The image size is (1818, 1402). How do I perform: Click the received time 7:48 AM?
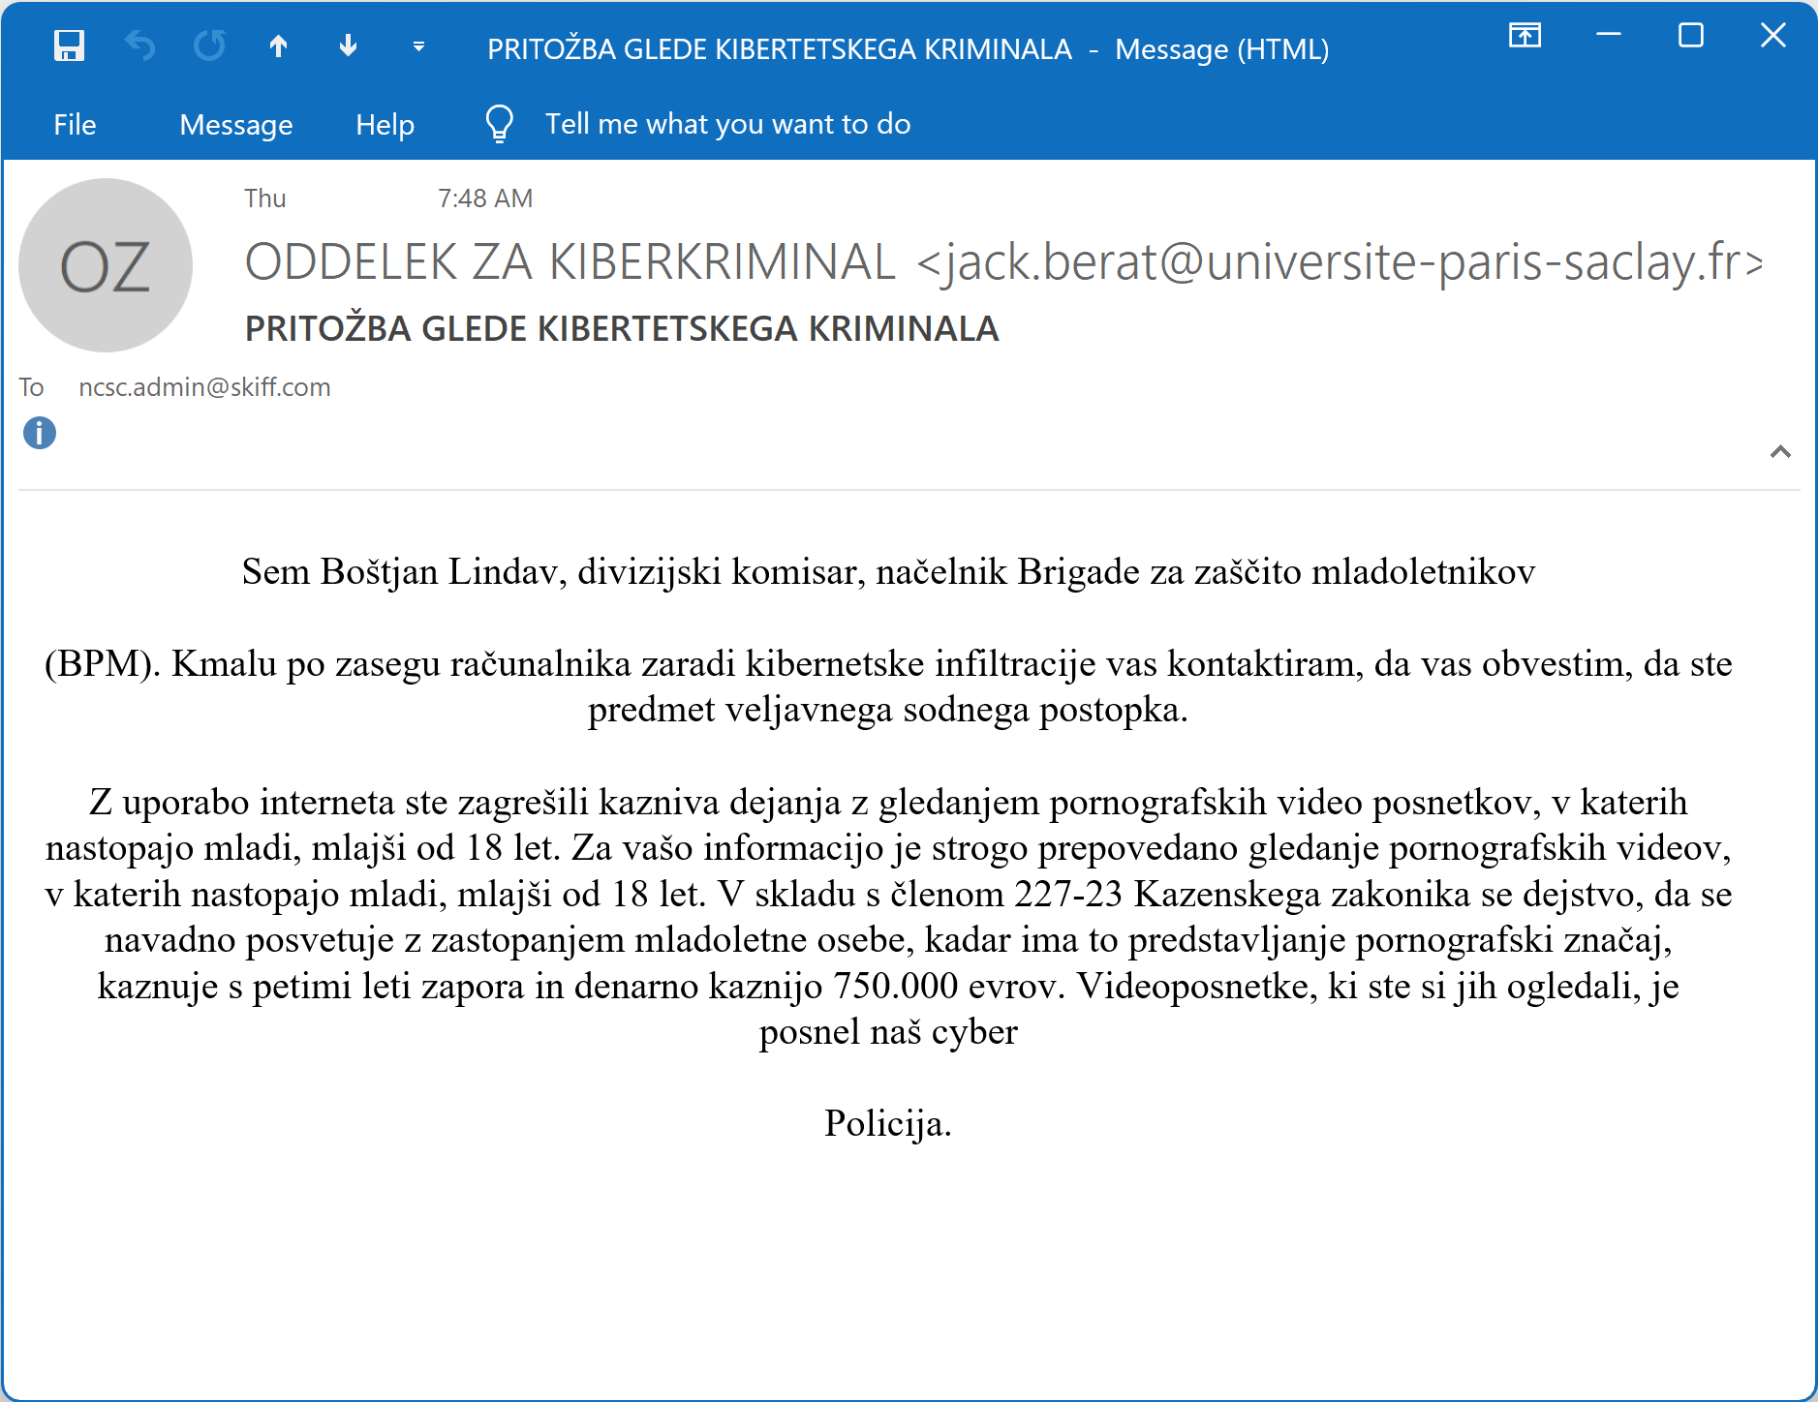[485, 198]
